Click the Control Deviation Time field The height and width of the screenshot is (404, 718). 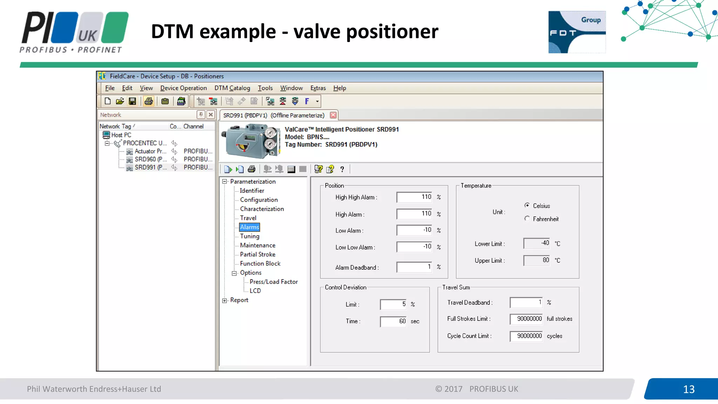[x=393, y=322]
